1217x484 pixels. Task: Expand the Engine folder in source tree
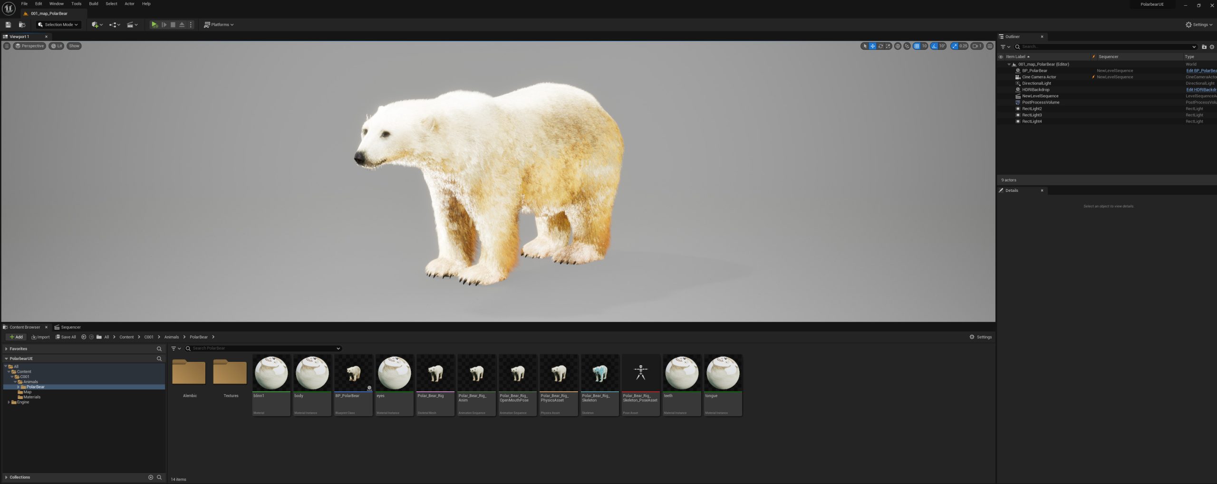[9, 402]
